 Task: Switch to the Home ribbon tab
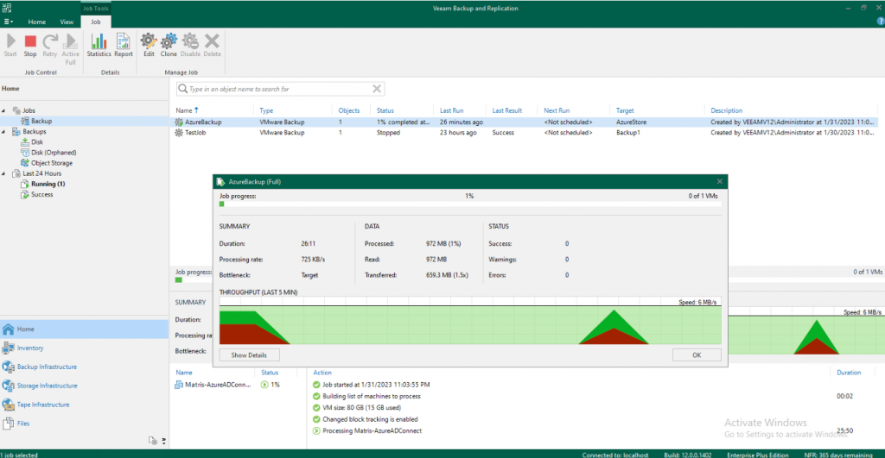[37, 21]
